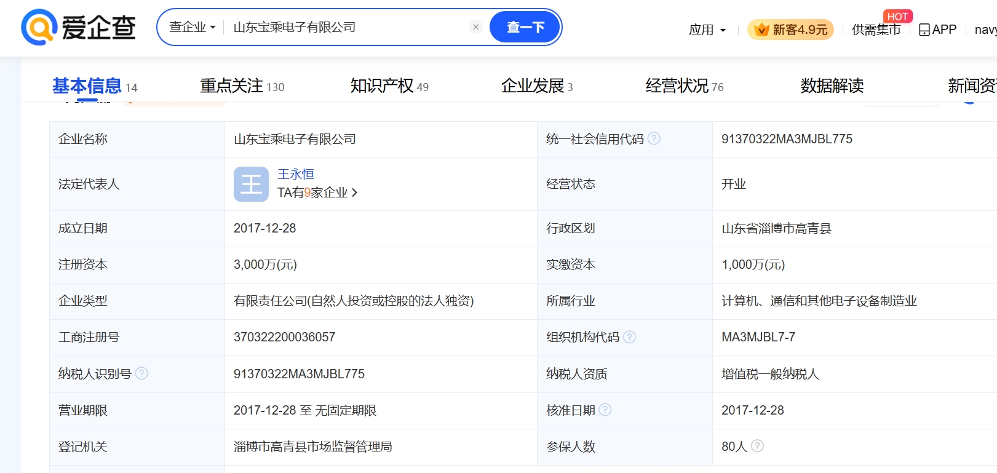This screenshot has width=997, height=473.
Task: Click the HOT badge above 供需集市
Action: 897,17
